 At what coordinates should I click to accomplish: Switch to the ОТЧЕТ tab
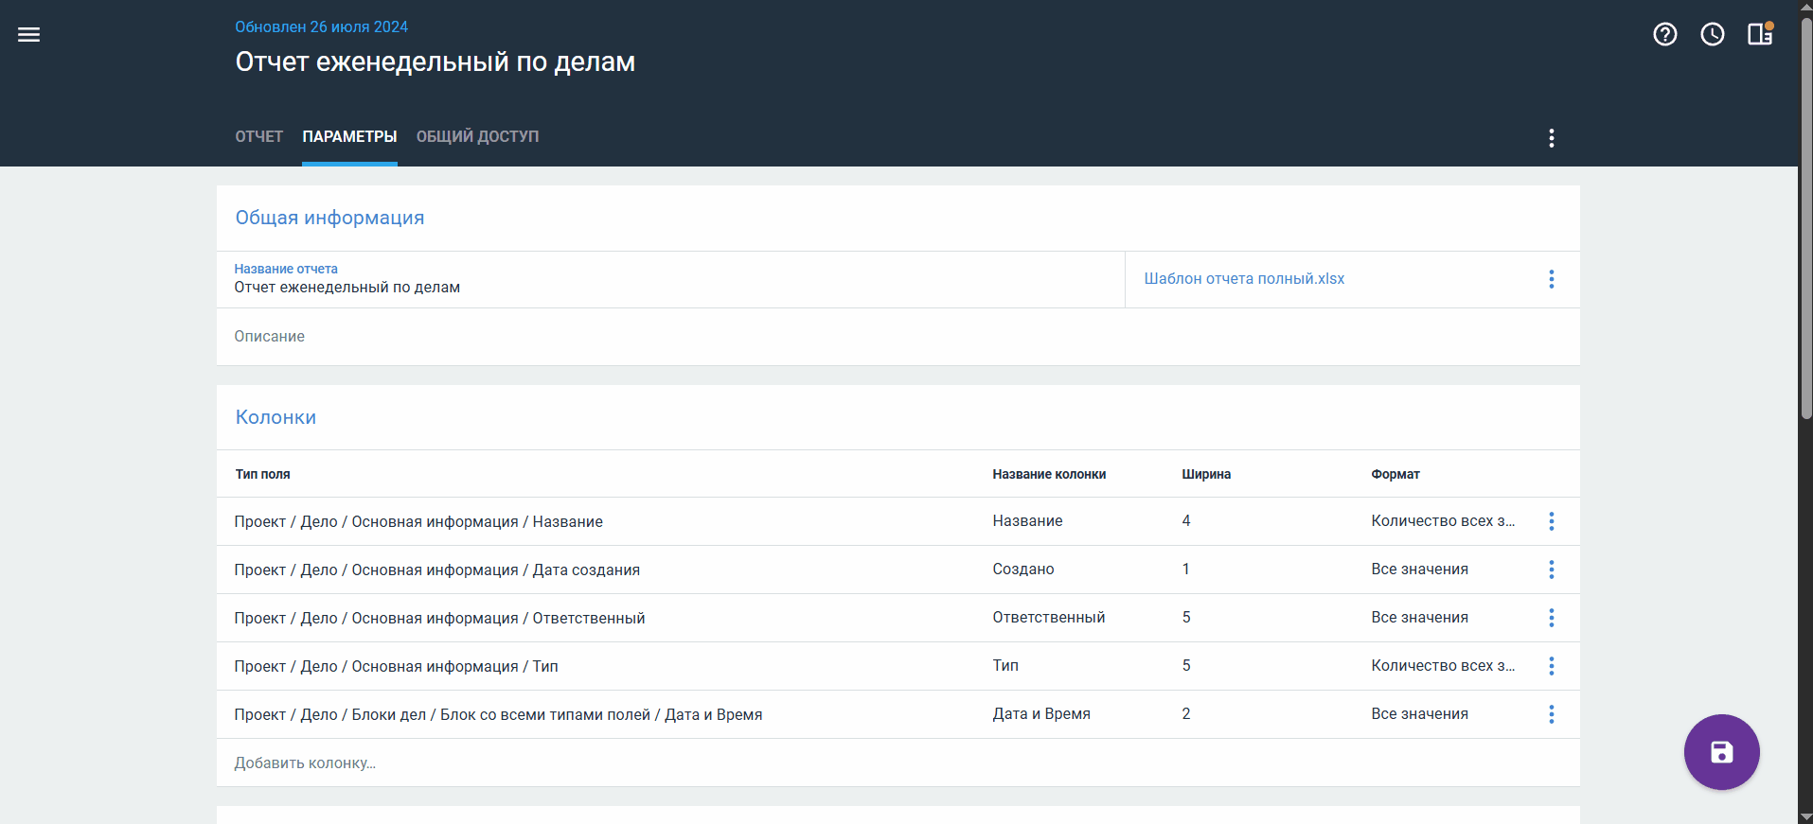tap(258, 137)
